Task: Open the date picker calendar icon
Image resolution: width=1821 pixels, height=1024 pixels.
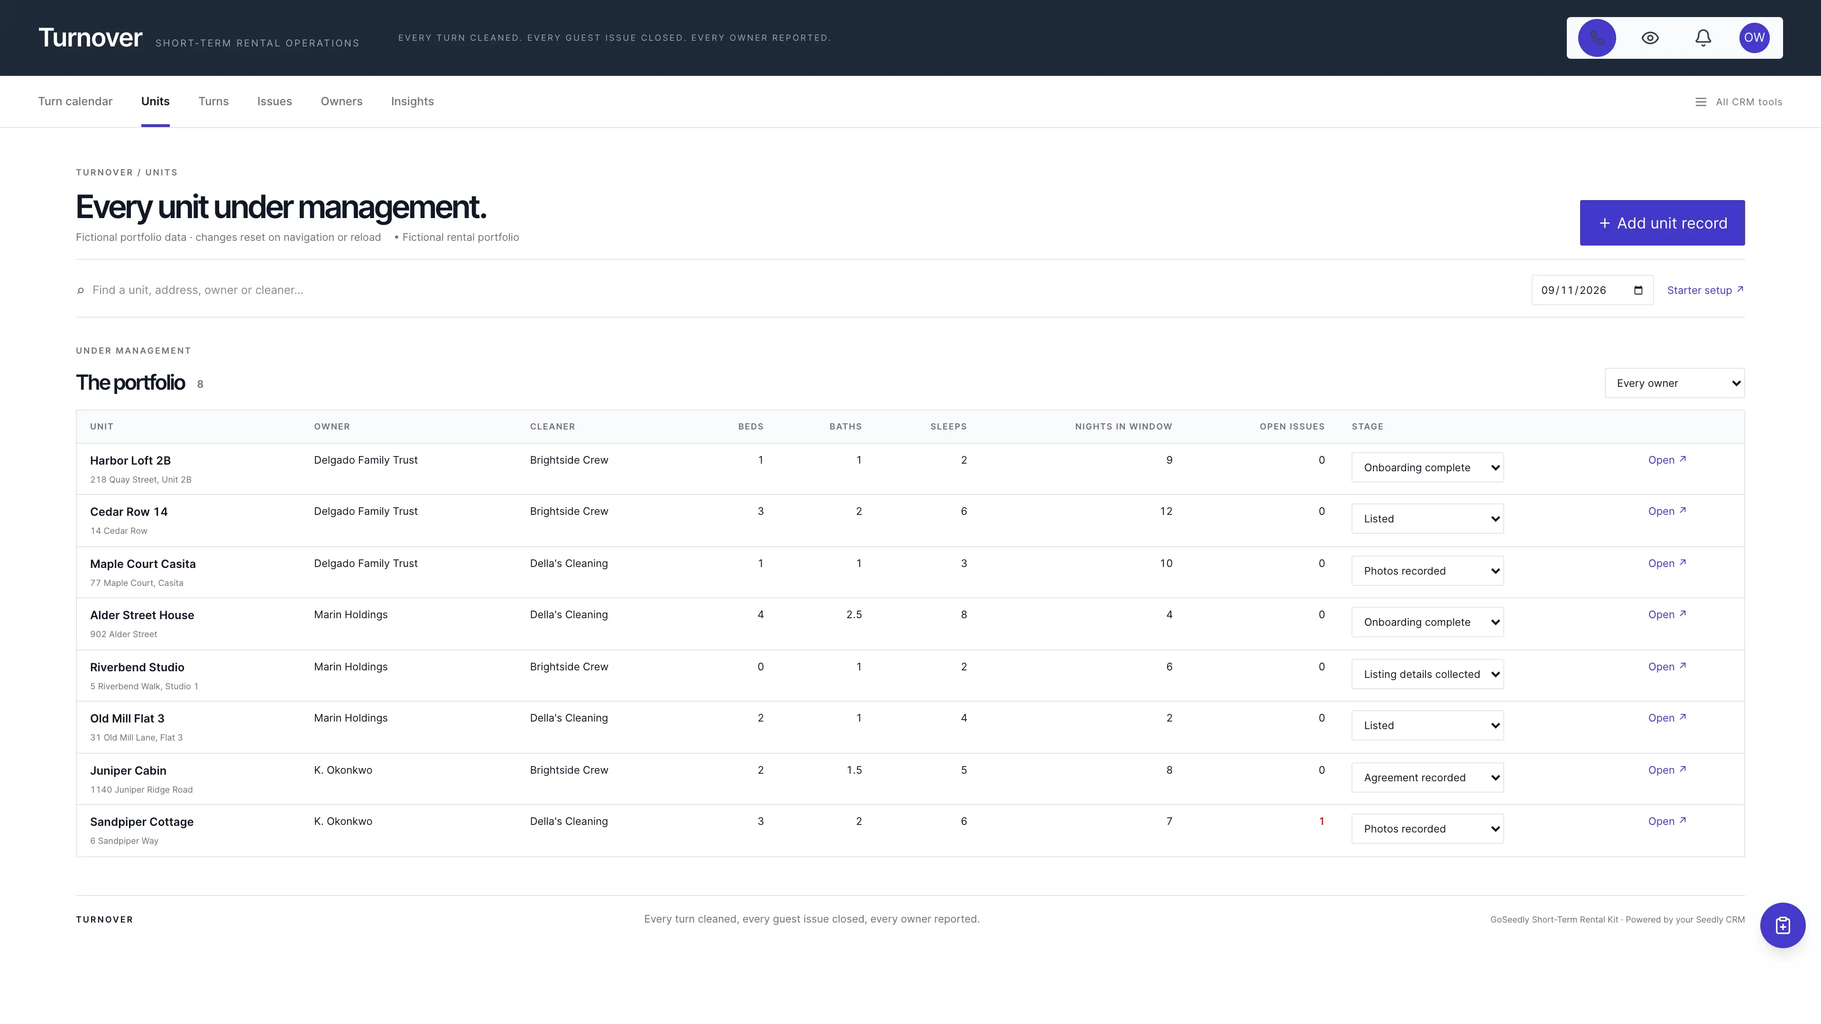Action: point(1638,291)
